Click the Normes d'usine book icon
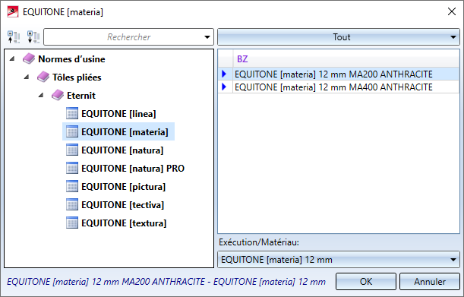The height and width of the screenshot is (297, 464). click(x=29, y=59)
